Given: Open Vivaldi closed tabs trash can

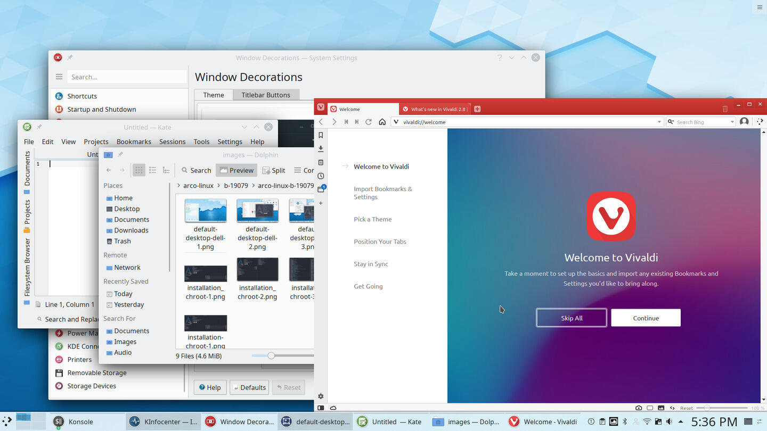Looking at the screenshot, I should pos(725,109).
